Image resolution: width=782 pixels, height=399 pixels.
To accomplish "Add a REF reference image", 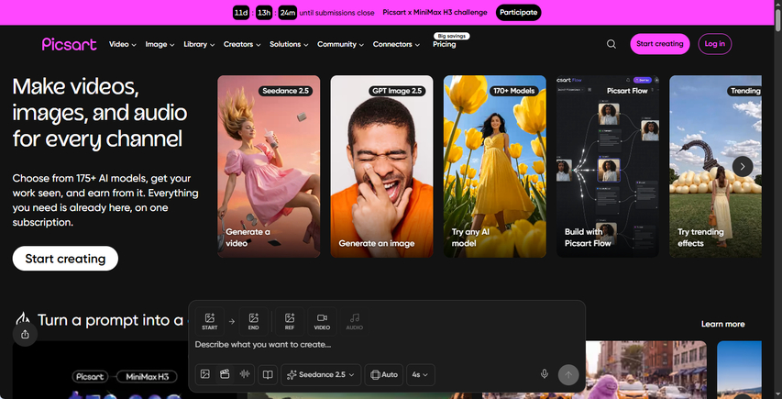I will [290, 322].
